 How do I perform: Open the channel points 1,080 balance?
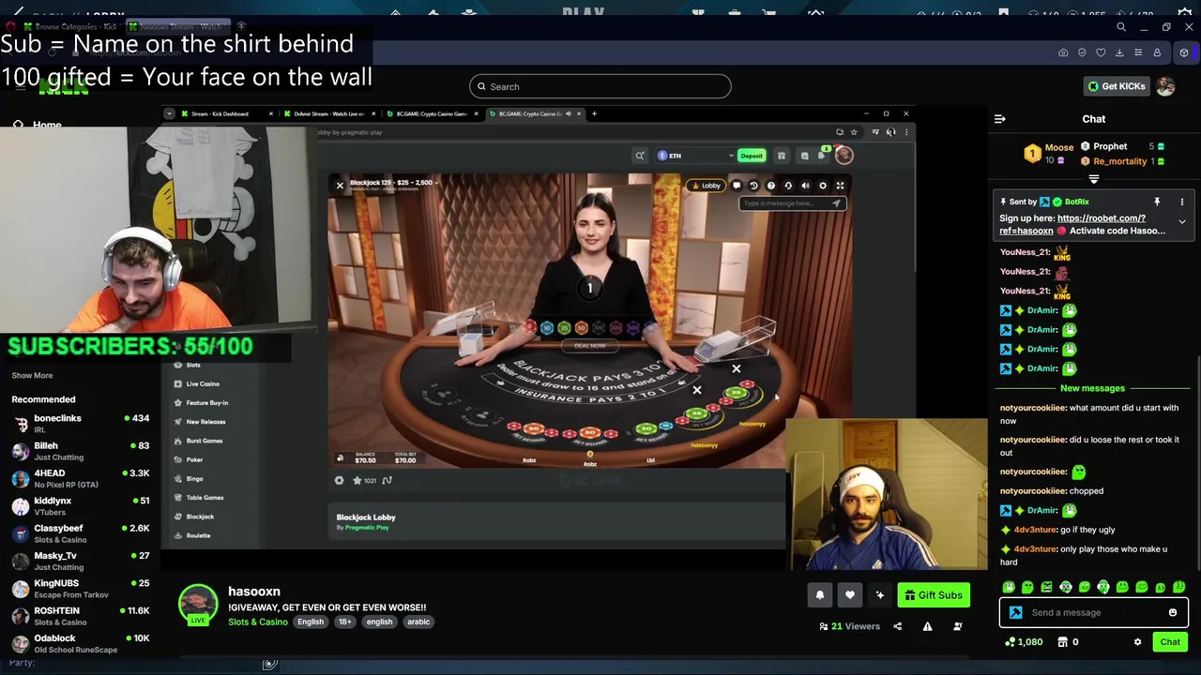(1024, 642)
